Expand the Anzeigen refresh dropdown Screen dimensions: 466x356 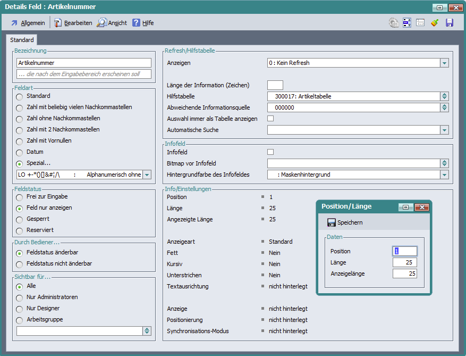(444, 63)
